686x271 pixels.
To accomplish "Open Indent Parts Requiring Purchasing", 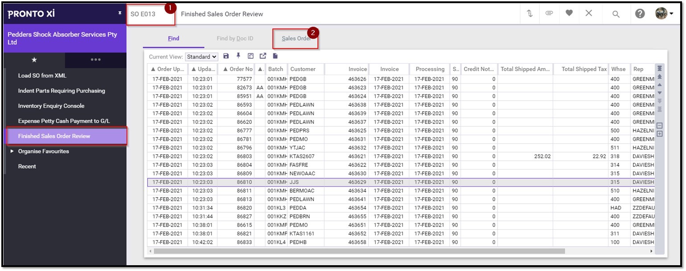I will pyautogui.click(x=62, y=91).
